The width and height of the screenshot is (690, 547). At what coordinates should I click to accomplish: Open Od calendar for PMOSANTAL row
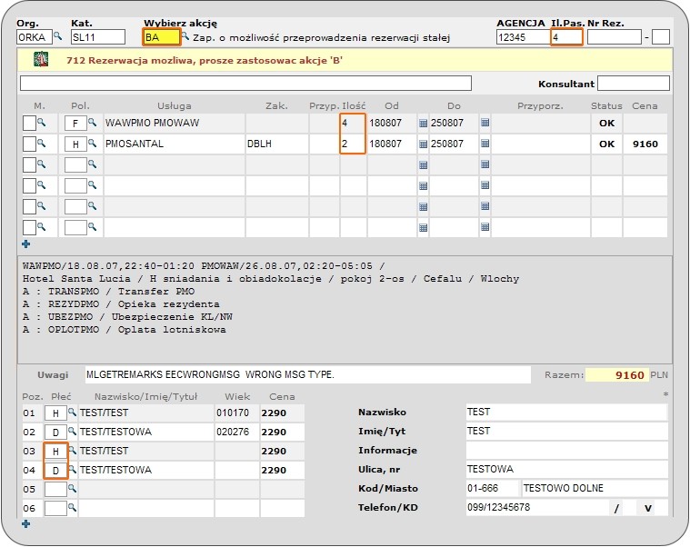coord(423,144)
